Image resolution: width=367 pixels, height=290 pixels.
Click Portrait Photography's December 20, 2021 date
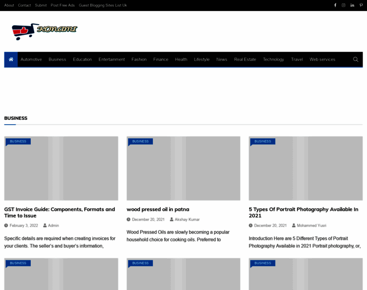coord(270,226)
